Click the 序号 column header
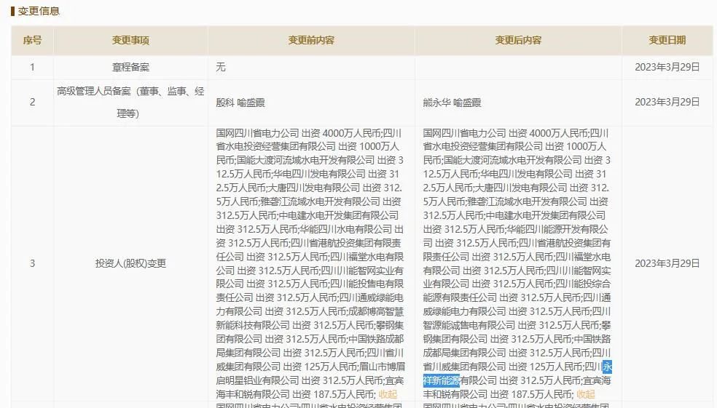 pos(32,41)
